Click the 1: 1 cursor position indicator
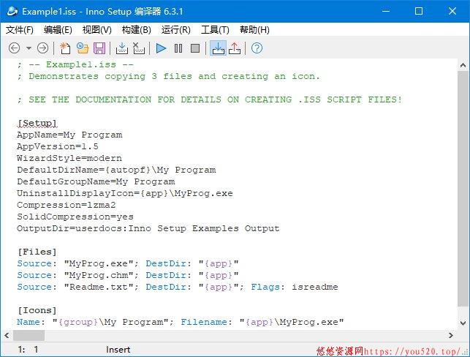This screenshot has width=470, height=357. point(28,350)
